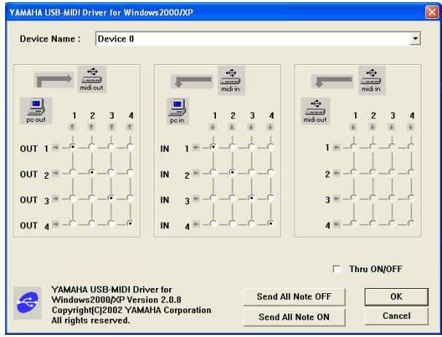Click Send All Note ON button
The image size is (442, 337).
coord(294,317)
